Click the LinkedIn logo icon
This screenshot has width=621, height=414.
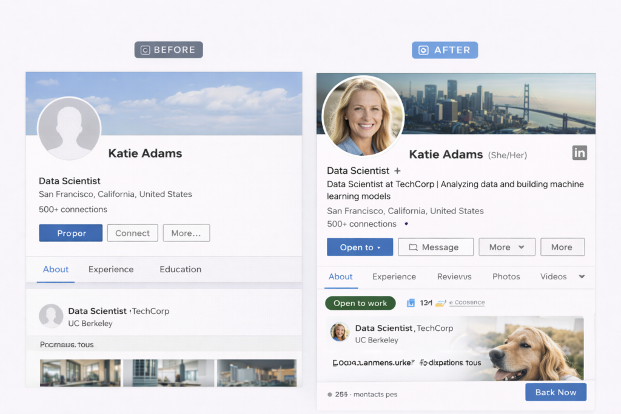click(579, 153)
